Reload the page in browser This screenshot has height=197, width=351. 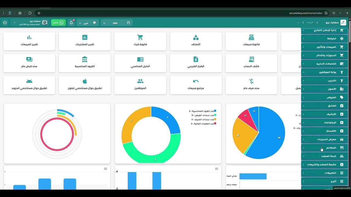334,13
